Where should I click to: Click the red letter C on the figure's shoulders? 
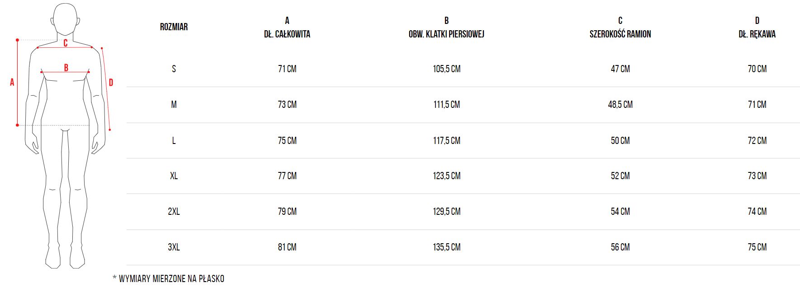[x=66, y=43]
